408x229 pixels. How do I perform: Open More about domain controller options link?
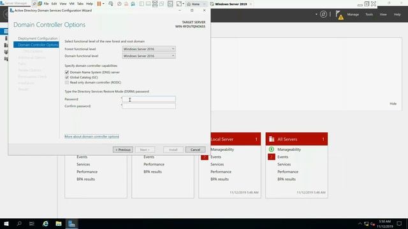tap(92, 136)
